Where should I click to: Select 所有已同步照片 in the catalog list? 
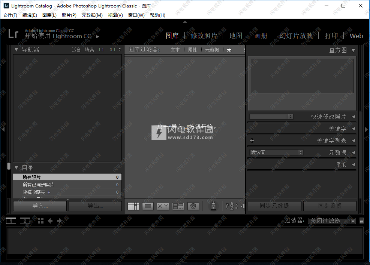(x=67, y=185)
